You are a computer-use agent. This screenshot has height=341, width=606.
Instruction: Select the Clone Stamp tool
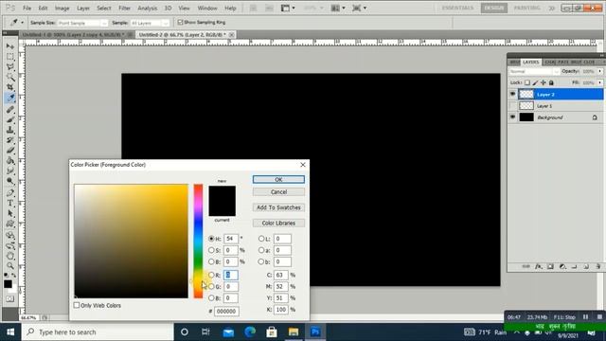point(10,130)
